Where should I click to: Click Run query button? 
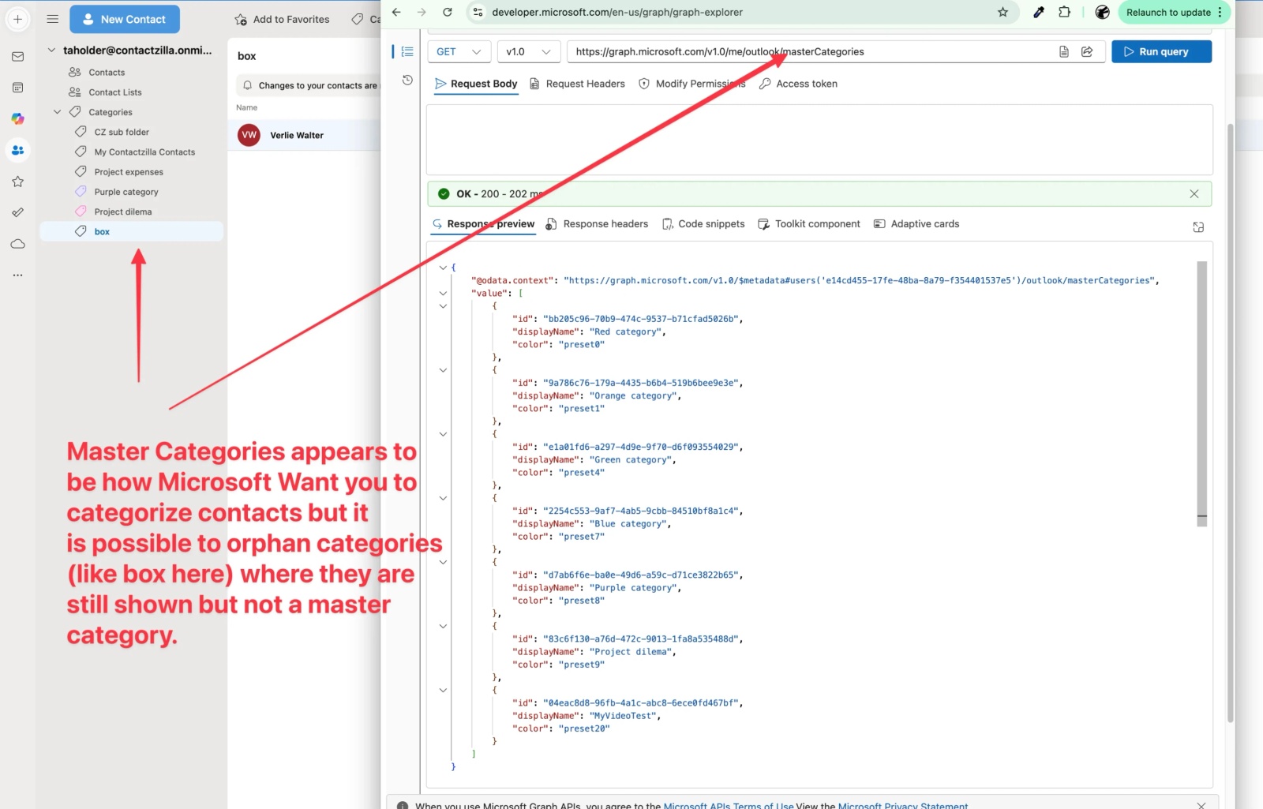1161,51
